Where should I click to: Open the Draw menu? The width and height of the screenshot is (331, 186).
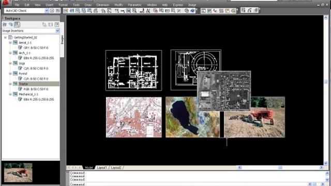coord(88,5)
